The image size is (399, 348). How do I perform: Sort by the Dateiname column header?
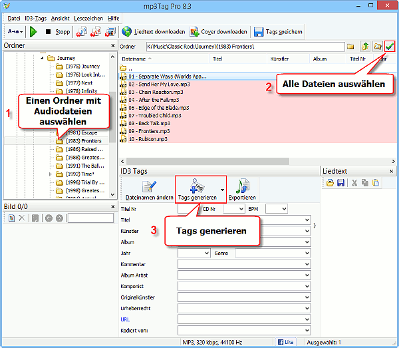click(x=164, y=59)
